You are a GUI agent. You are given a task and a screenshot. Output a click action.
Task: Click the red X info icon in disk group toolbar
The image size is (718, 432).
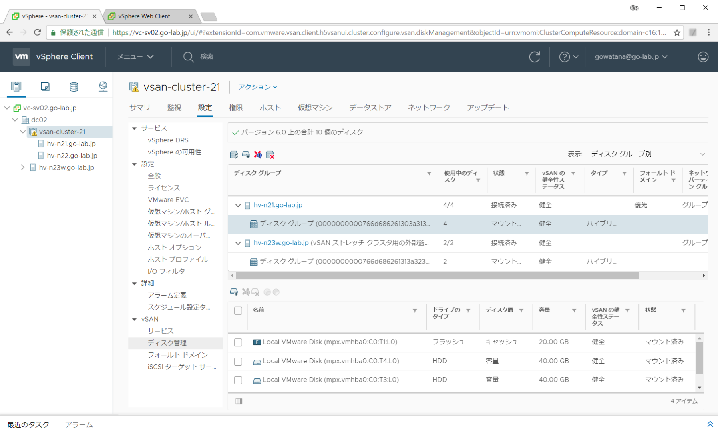pos(258,154)
